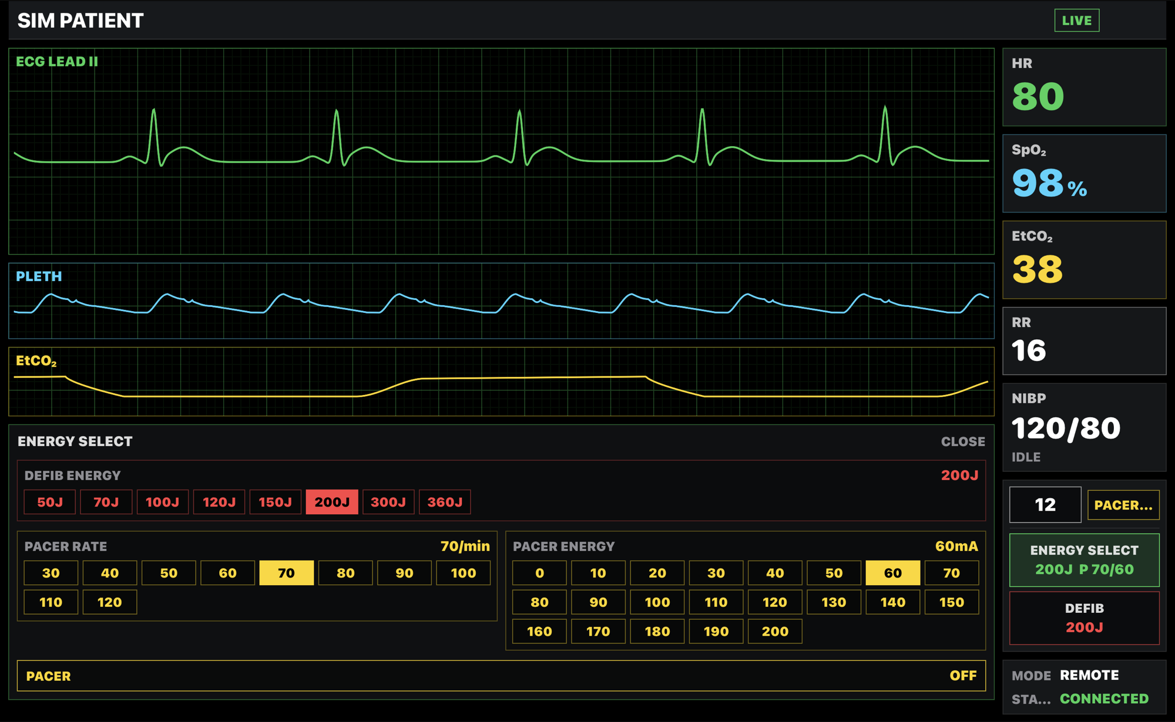Set pacer energy to 20 mA
1175x722 pixels.
click(657, 573)
